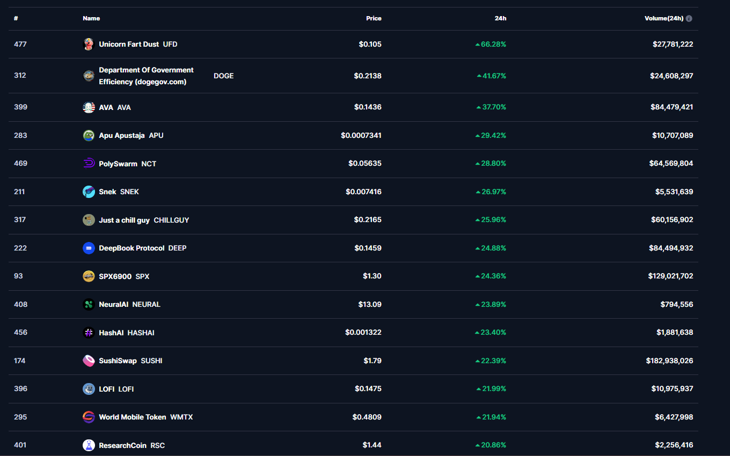Click the Apu Apustaja frog icon
The width and height of the screenshot is (730, 456).
point(89,135)
